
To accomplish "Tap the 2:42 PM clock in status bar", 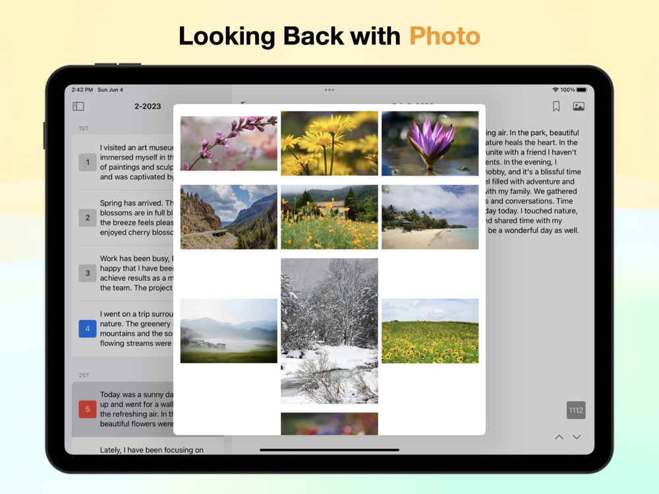I will pos(82,90).
